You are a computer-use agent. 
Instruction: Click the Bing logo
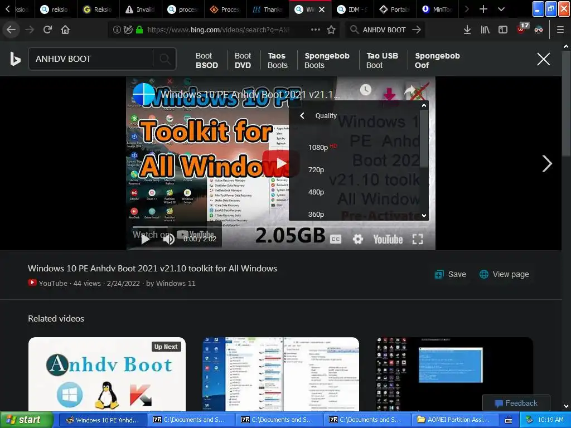pos(15,59)
